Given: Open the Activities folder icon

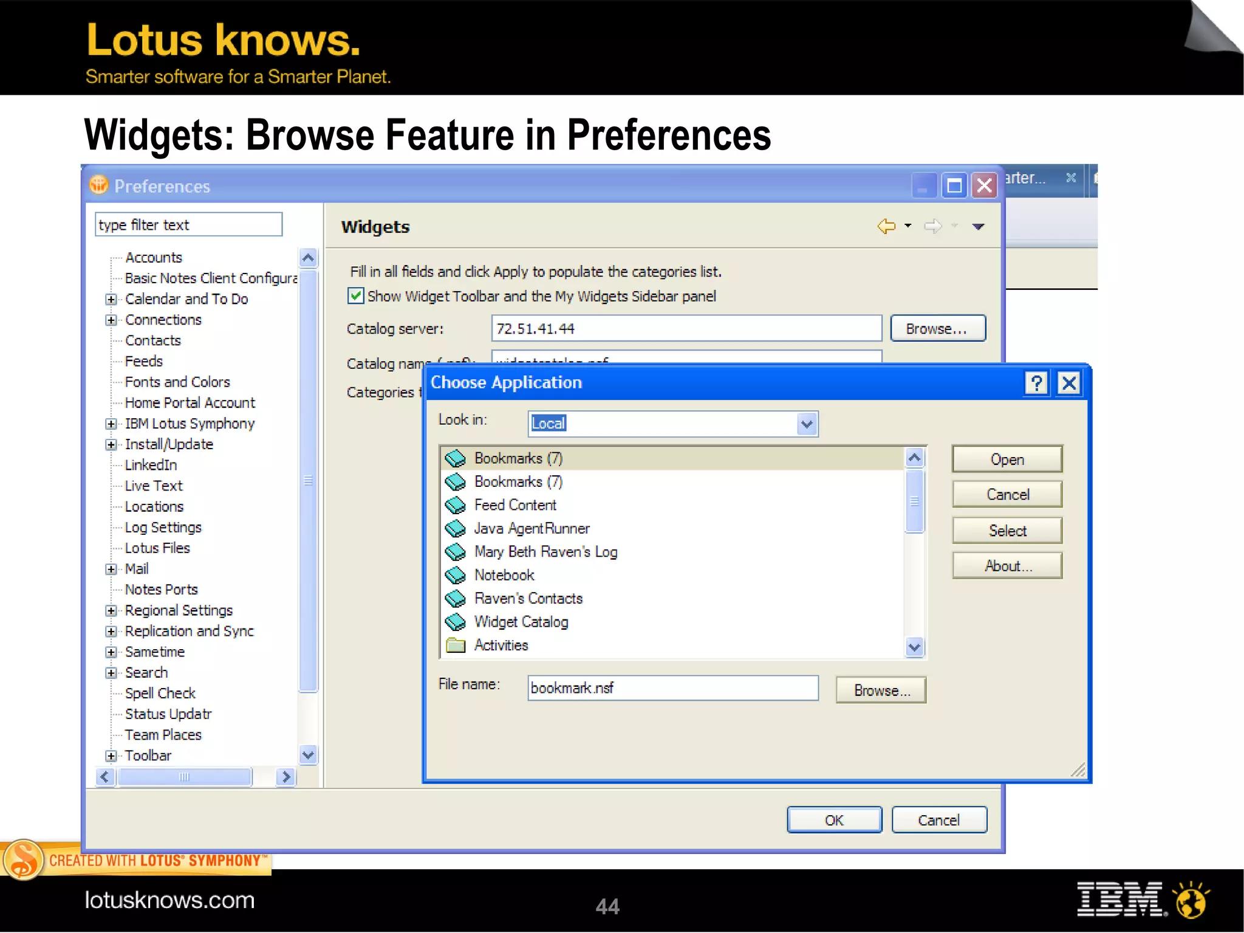Looking at the screenshot, I should coord(455,645).
